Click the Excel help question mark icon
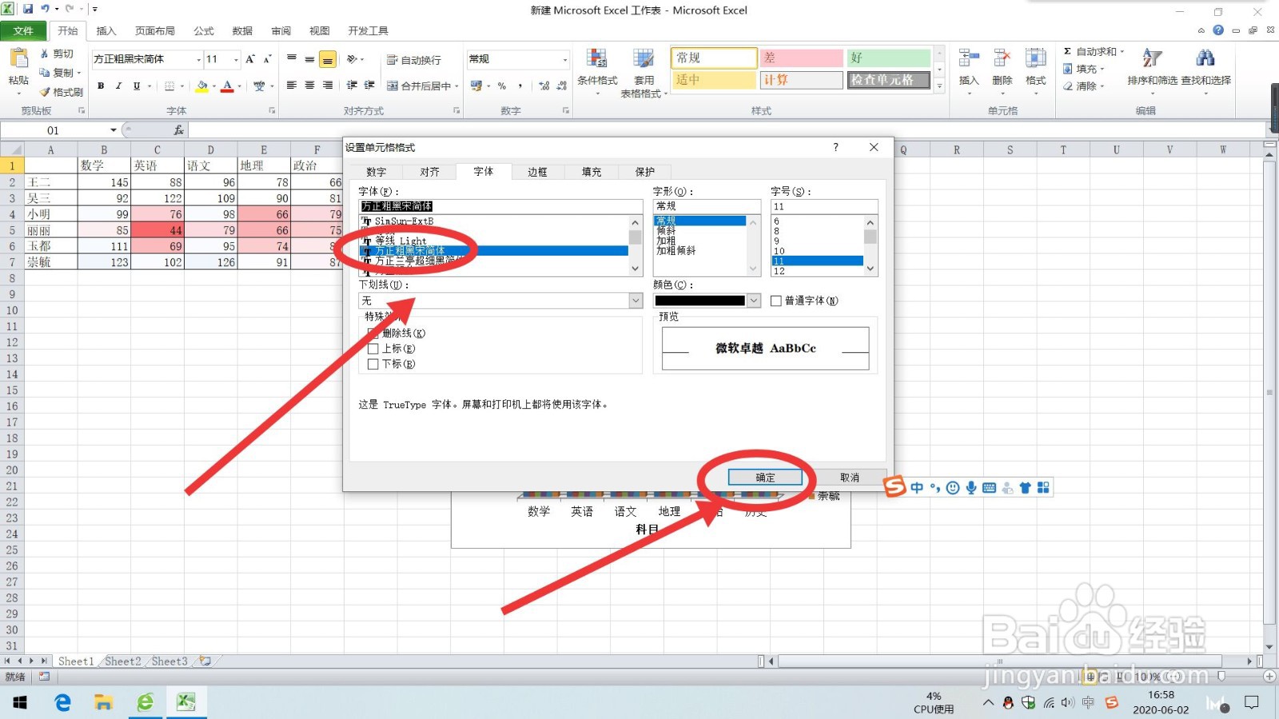The height and width of the screenshot is (719, 1279). [x=1217, y=30]
